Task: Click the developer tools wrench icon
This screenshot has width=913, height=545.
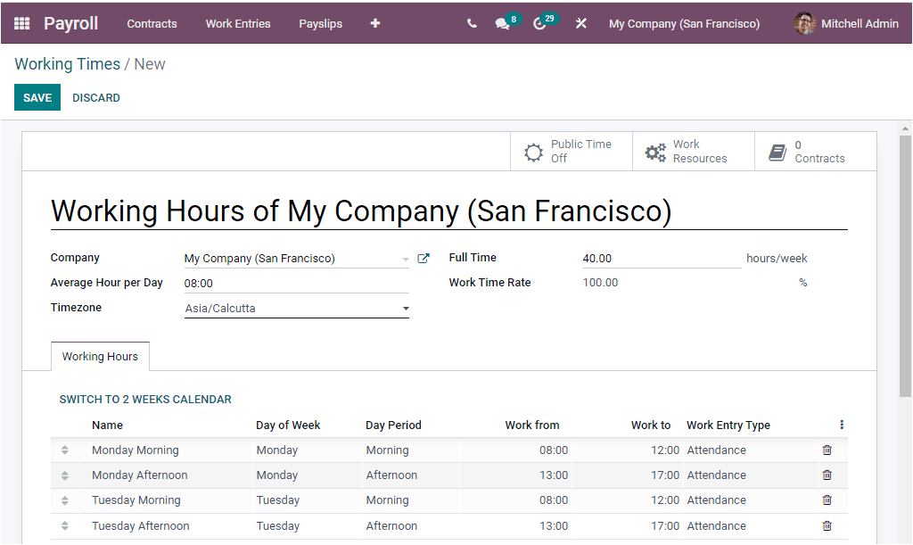Action: pos(580,23)
